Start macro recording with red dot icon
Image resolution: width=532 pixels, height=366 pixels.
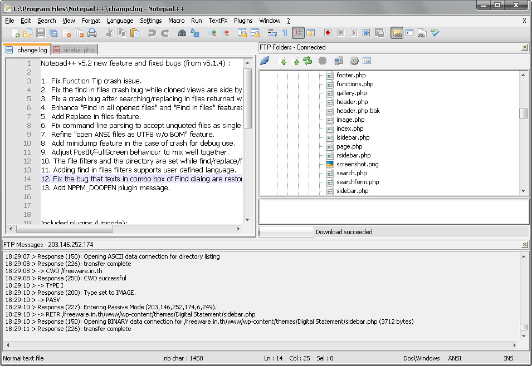tap(328, 33)
